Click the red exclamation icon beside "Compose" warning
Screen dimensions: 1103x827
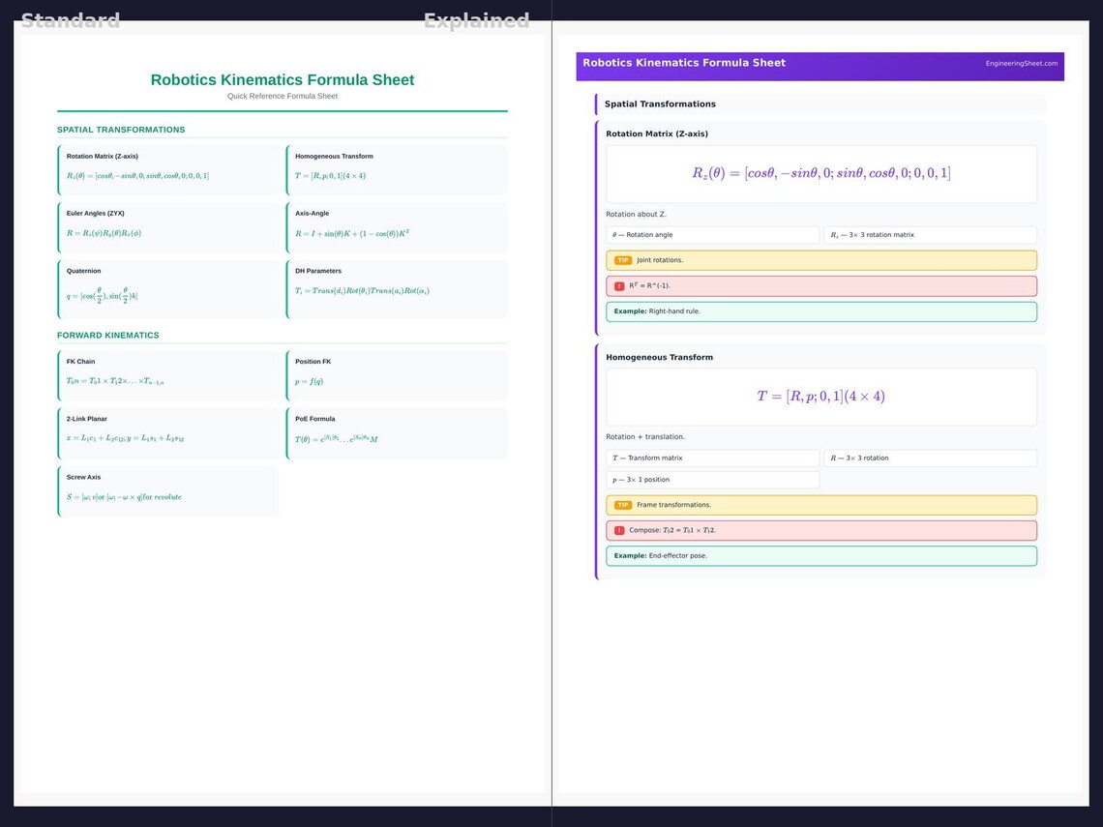(619, 530)
